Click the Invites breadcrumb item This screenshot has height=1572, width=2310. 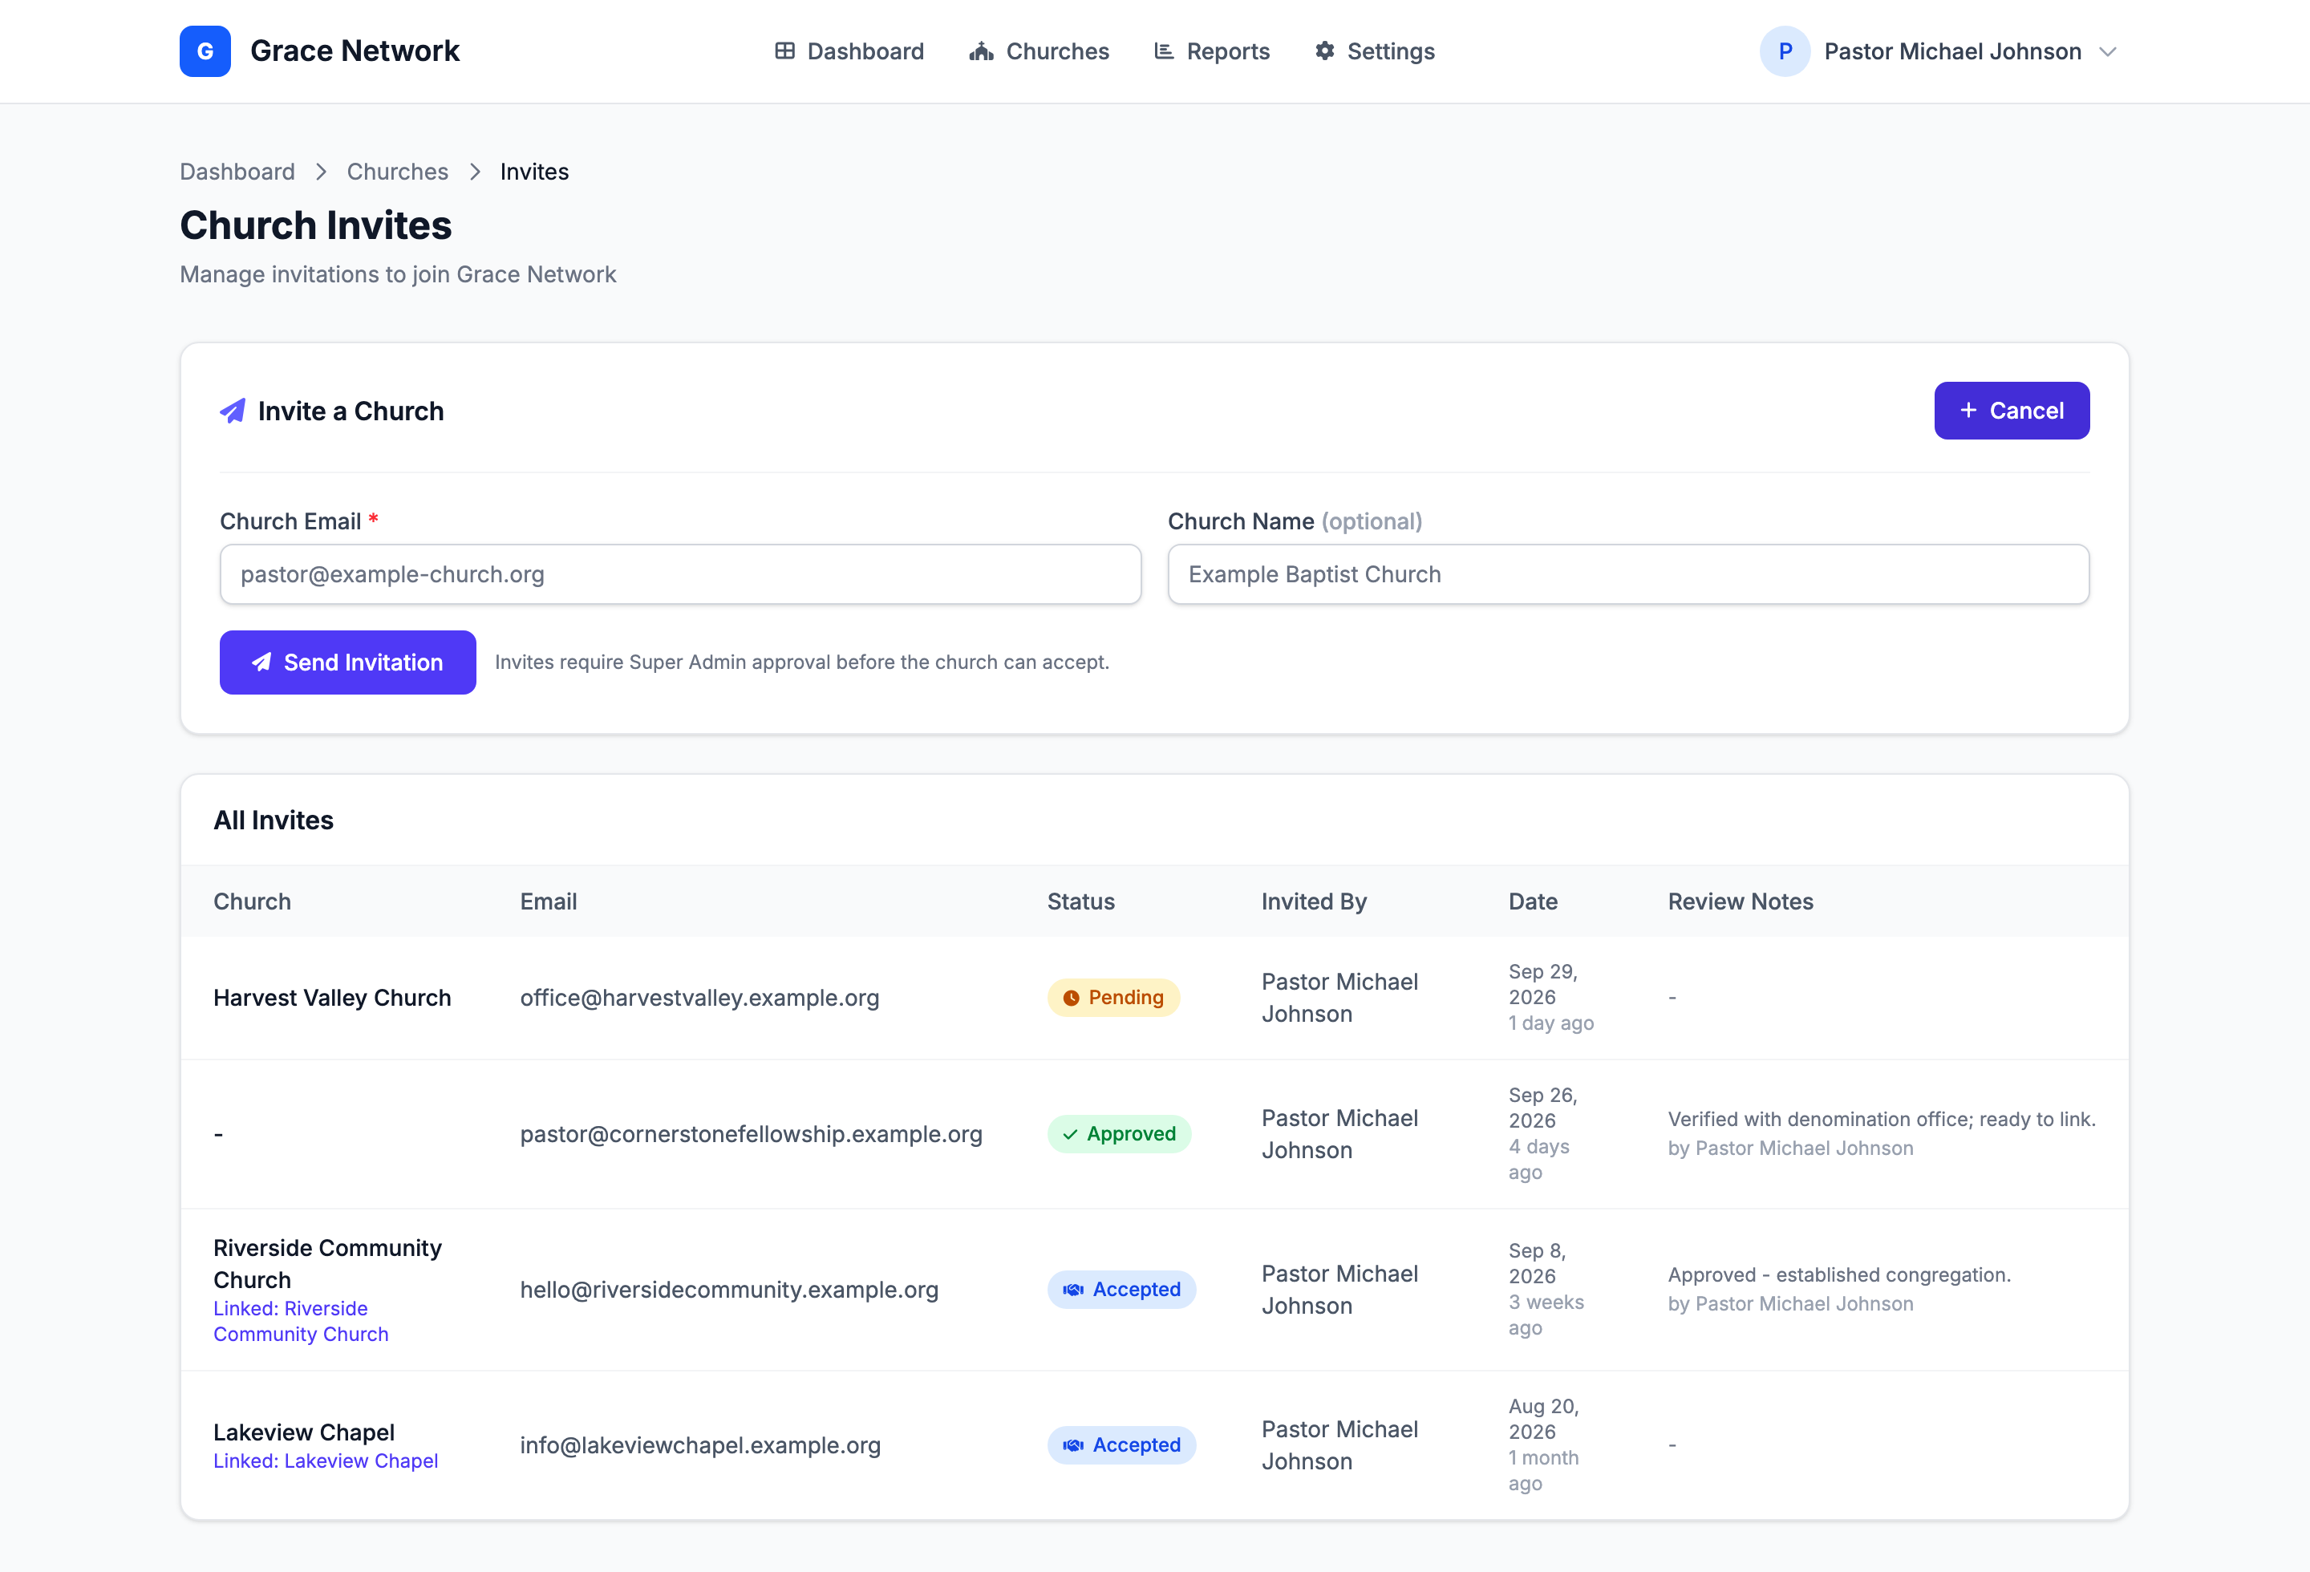coord(535,172)
